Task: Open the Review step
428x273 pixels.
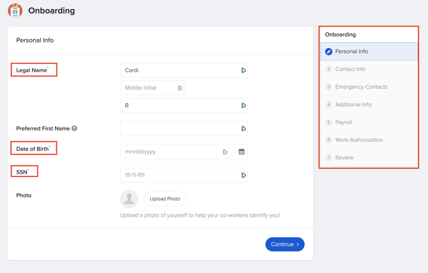Action: click(x=369, y=158)
